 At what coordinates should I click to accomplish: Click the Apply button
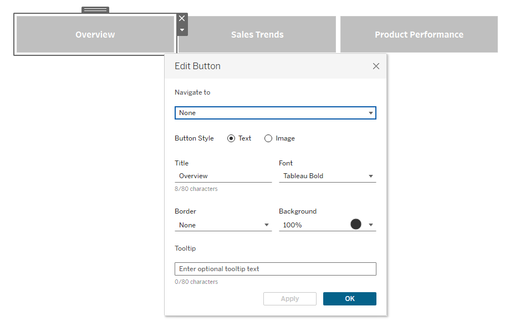coord(289,299)
